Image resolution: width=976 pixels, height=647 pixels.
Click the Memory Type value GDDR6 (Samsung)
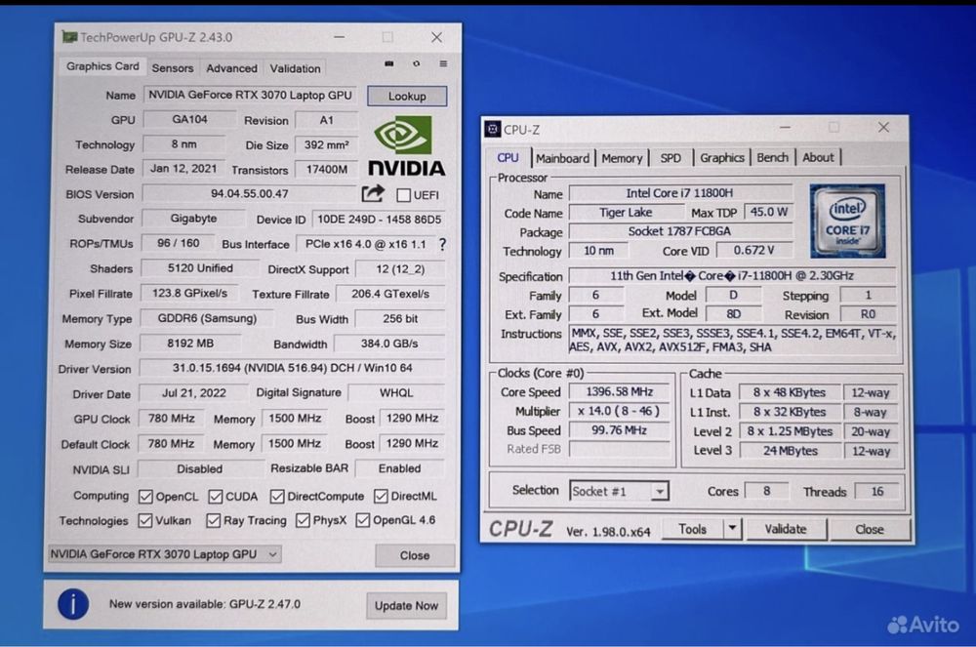coord(207,318)
